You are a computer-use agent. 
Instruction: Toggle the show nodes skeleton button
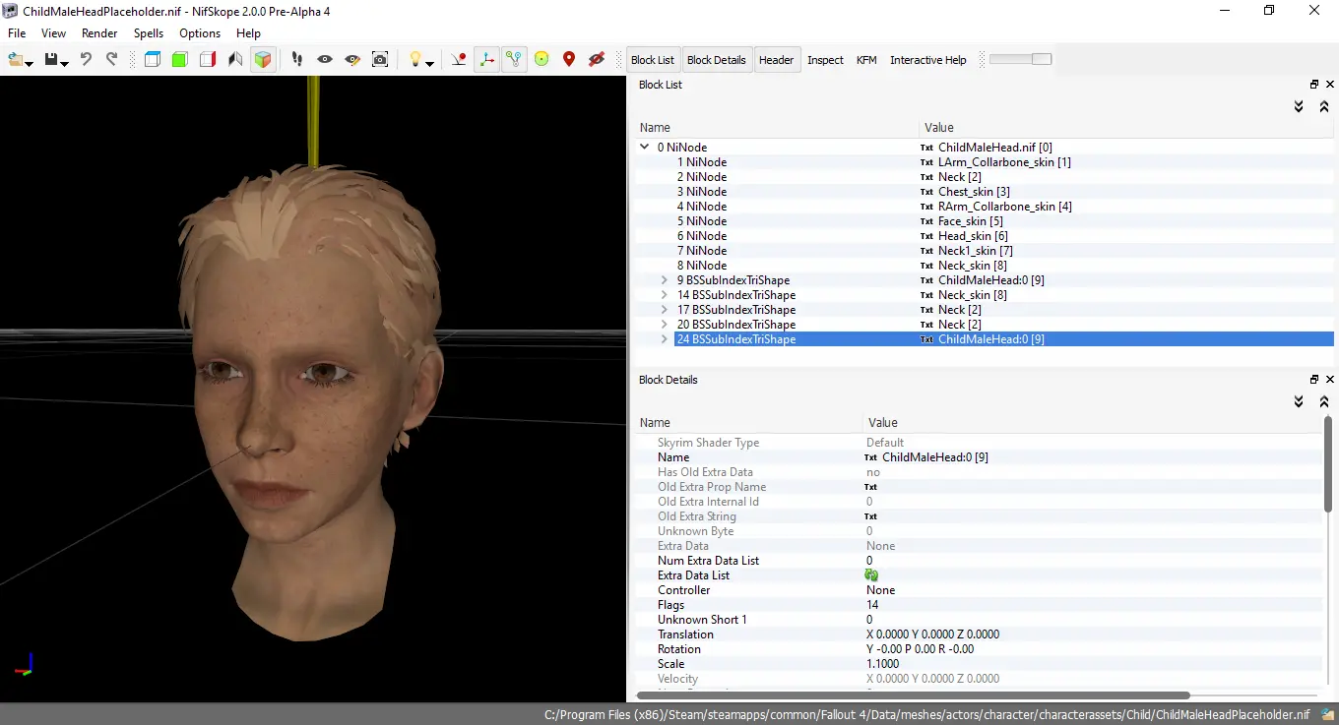pos(514,60)
